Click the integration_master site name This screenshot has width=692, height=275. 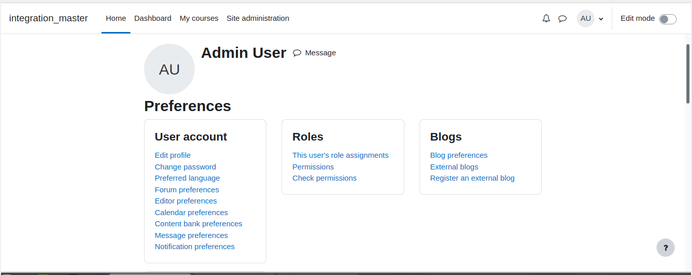49,18
